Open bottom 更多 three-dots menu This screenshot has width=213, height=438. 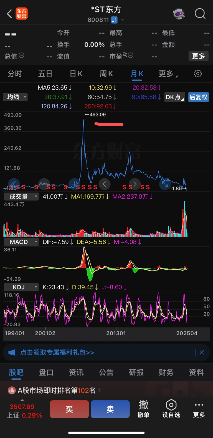(199, 409)
